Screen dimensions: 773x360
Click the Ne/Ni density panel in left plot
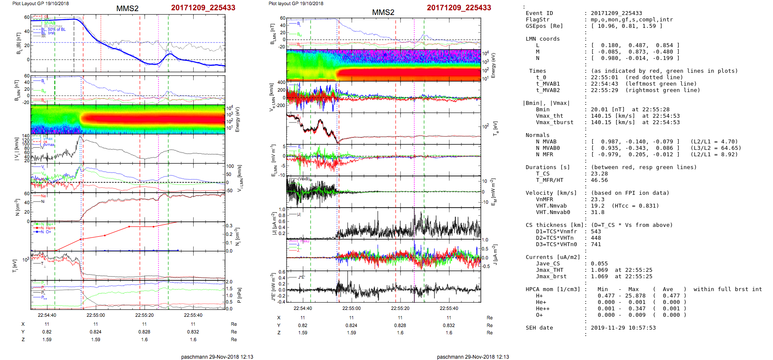(128, 207)
